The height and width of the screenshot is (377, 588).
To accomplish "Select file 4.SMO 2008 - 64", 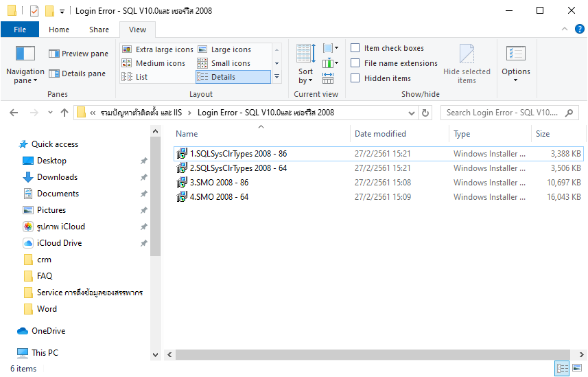I will point(378,197).
